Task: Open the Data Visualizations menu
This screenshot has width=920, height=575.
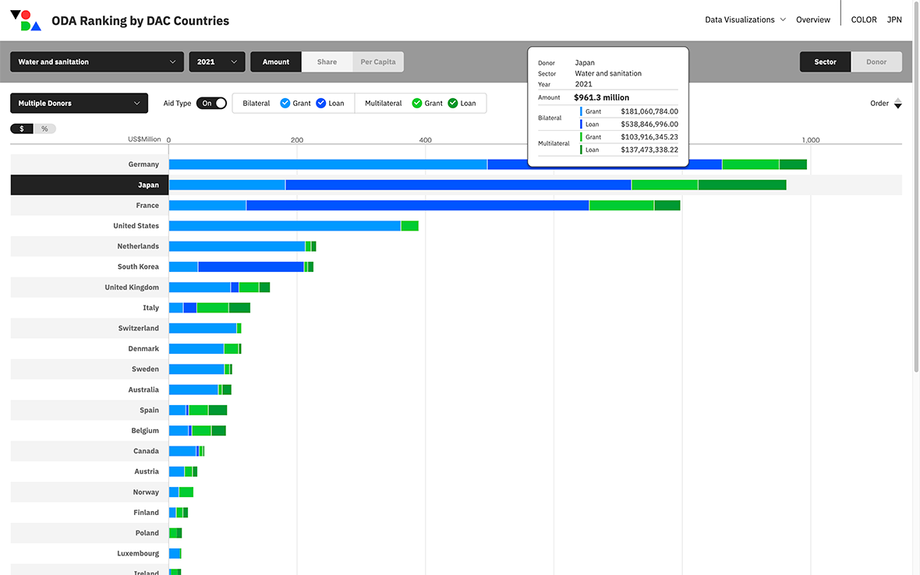Action: tap(745, 20)
